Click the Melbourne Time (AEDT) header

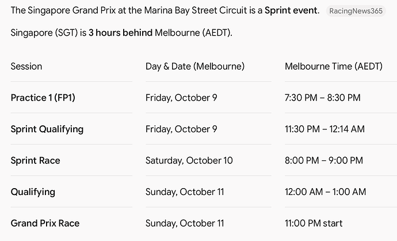click(334, 66)
